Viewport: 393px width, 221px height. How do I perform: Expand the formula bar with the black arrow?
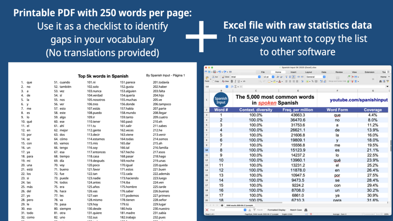pos(388,86)
